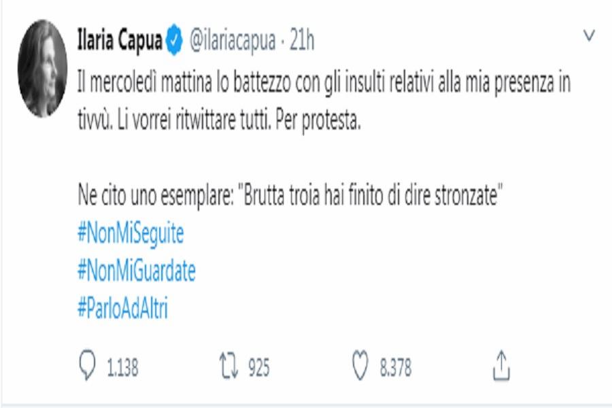Click the blue verified badge
This screenshot has height=408, width=612.
click(x=175, y=39)
